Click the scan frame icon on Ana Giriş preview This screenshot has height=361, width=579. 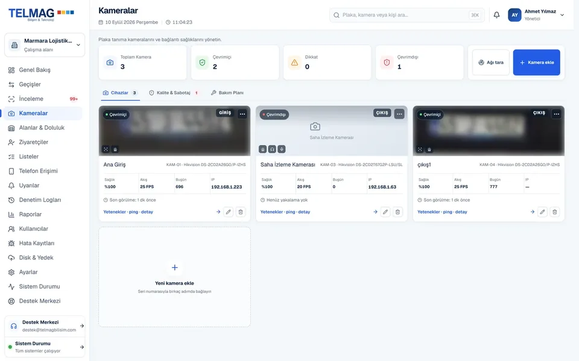tap(106, 149)
